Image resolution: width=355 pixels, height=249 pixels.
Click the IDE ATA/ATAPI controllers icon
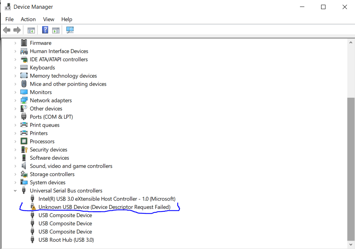[x=24, y=59]
